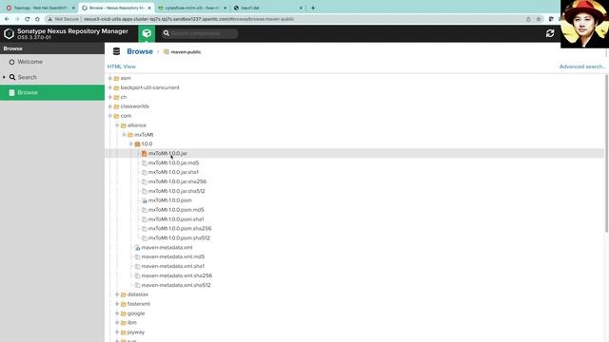Expand the ibm folder

117,323
